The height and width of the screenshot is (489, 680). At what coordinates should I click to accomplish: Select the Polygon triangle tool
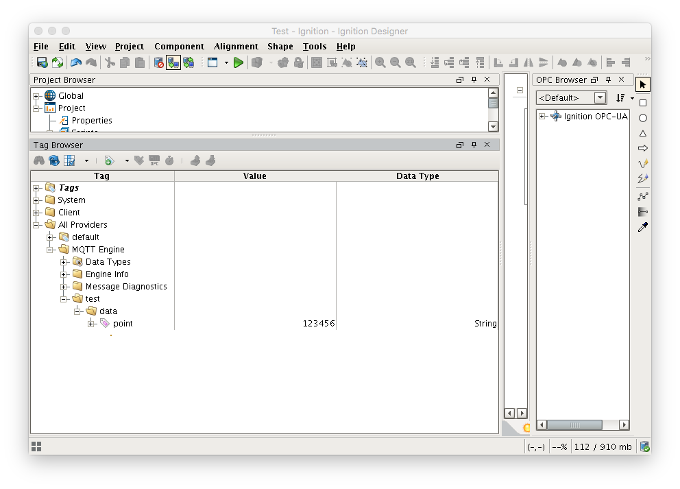(x=643, y=134)
